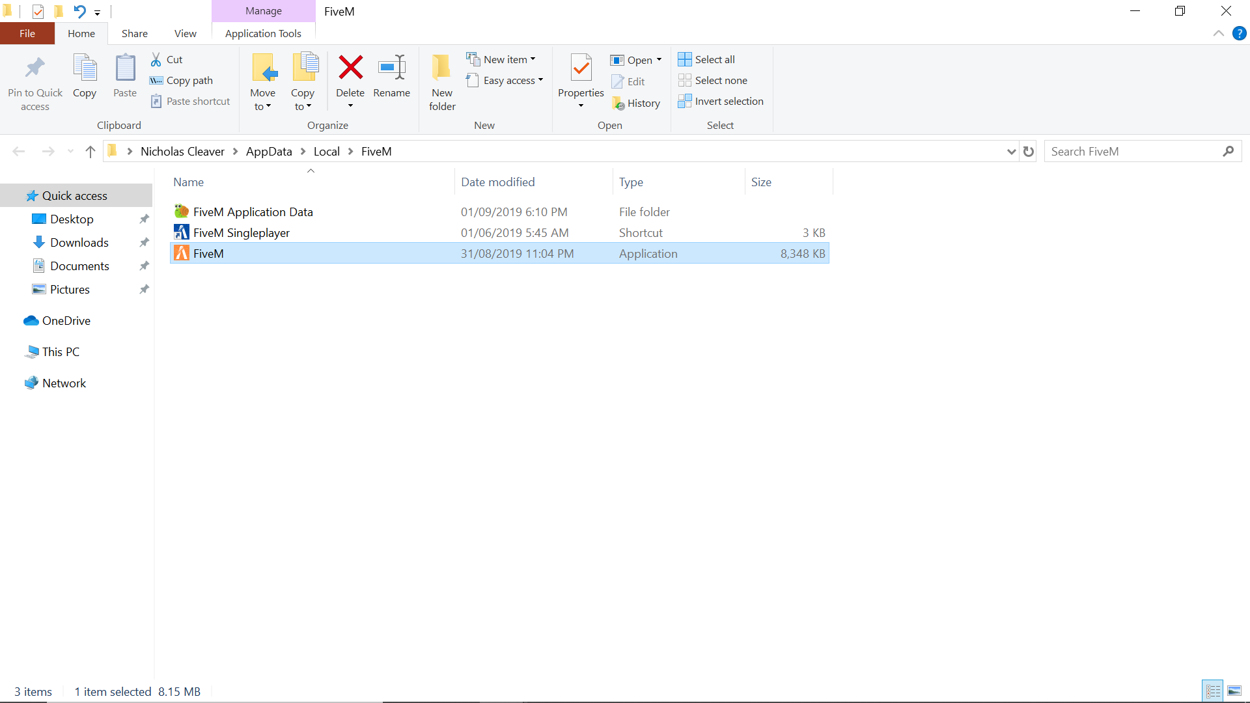This screenshot has height=703, width=1250.
Task: Switch to Large icons view
Action: pyautogui.click(x=1234, y=691)
